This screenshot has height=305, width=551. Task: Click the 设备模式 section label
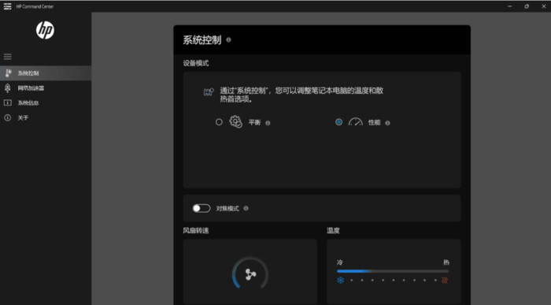click(x=196, y=63)
